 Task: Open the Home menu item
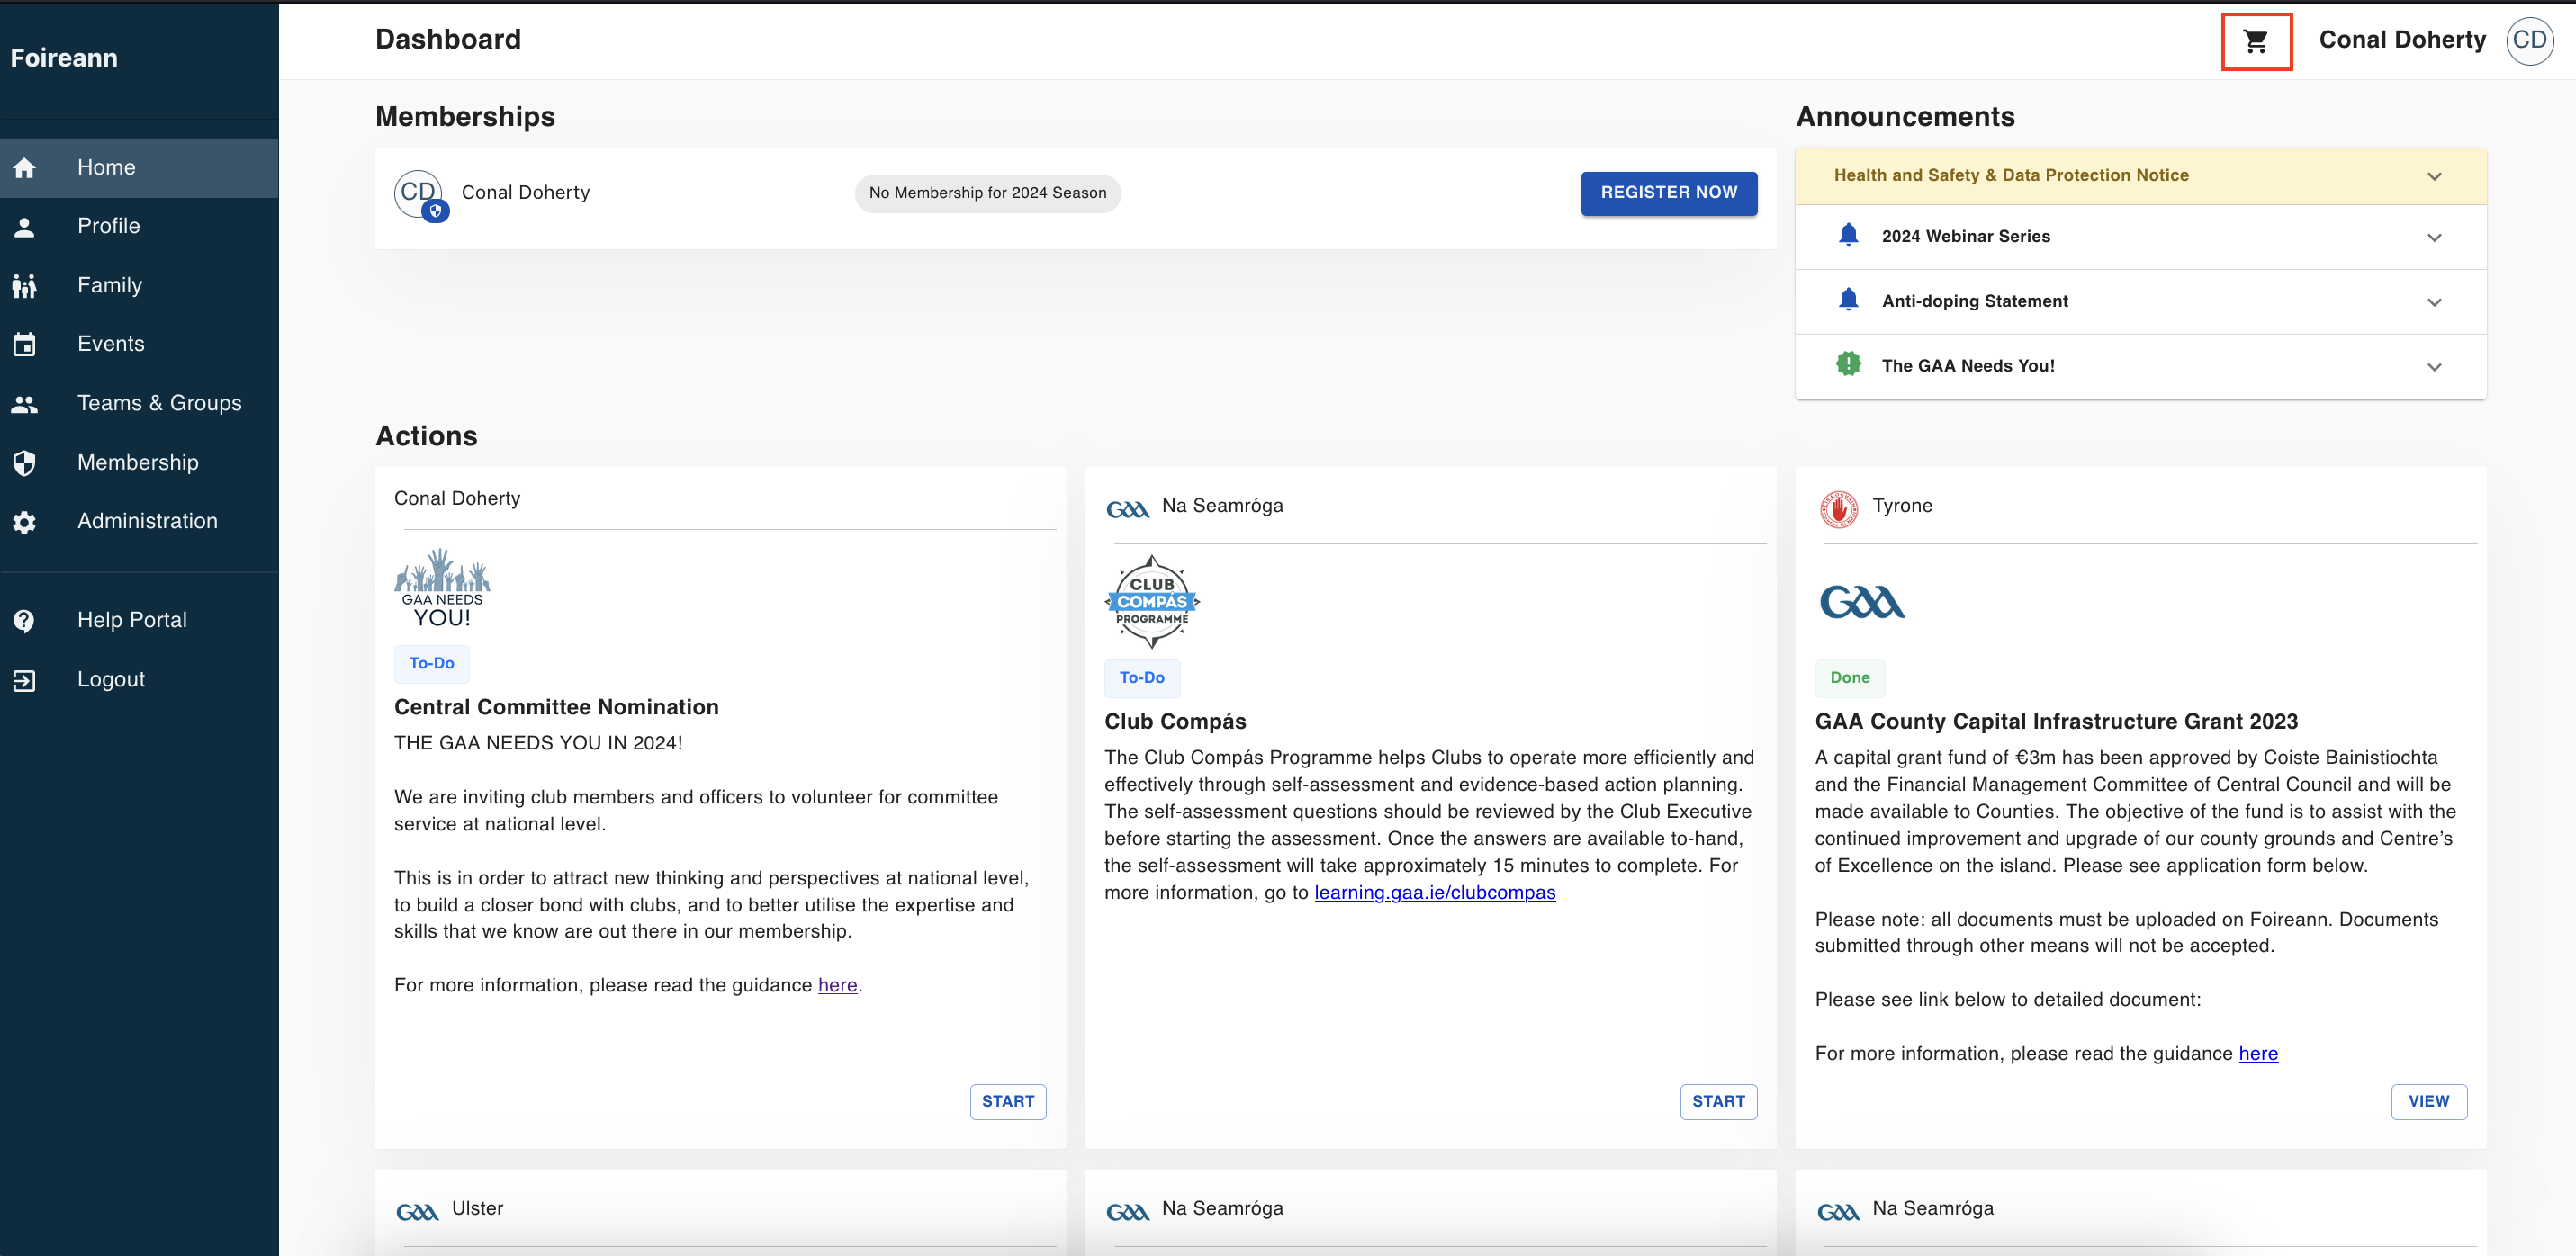(x=139, y=167)
